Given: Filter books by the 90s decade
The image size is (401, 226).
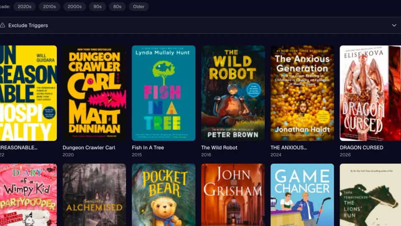Looking at the screenshot, I should [x=97, y=7].
